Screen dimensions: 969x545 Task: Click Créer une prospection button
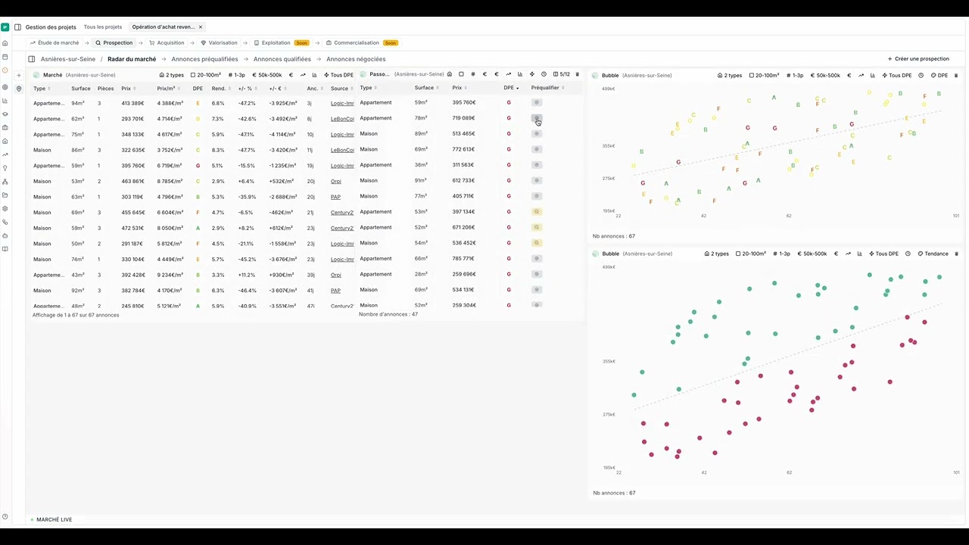(918, 59)
